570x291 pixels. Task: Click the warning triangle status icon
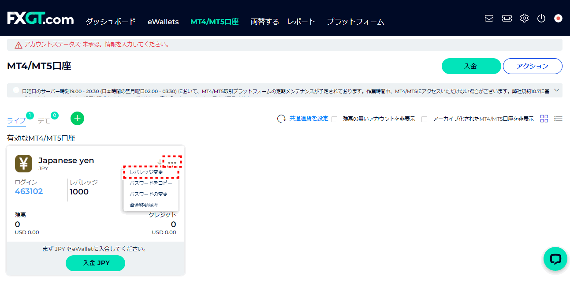[19, 45]
